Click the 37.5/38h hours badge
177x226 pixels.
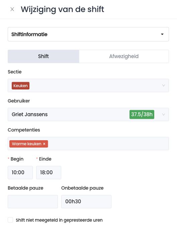[x=142, y=115]
